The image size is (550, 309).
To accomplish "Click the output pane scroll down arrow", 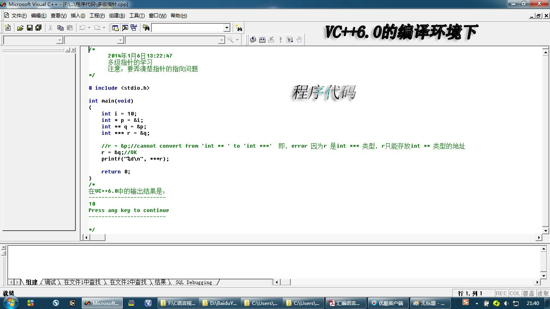I will coord(544,276).
